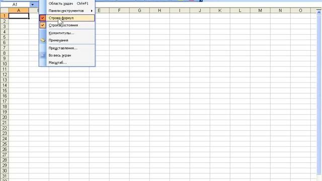This screenshot has height=181, width=322.
Task: Select row 8 header
Action: 5,53
